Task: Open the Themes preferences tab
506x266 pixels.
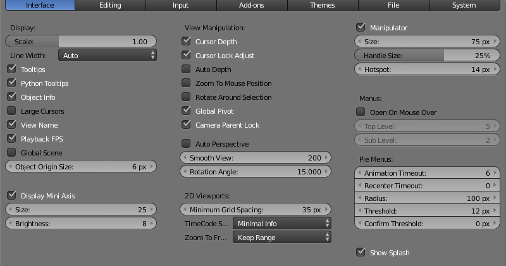Action: click(x=323, y=5)
